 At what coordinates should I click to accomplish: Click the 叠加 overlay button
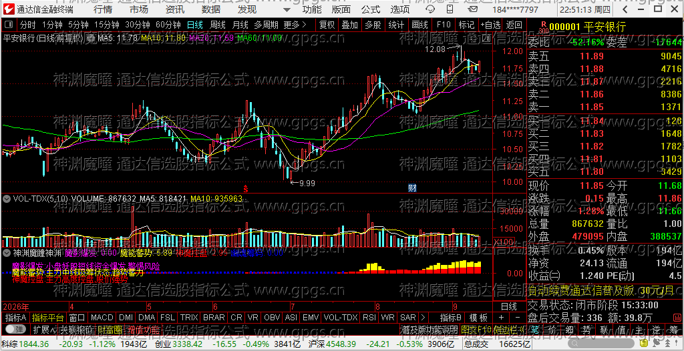pos(350,25)
